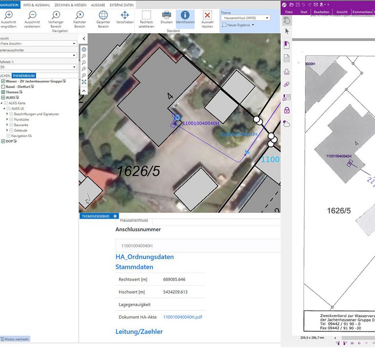The height and width of the screenshot is (348, 375).
Task: Click undo arrow in PDF title bar
Action: [304, 4]
